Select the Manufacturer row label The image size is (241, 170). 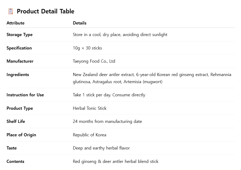(20, 61)
